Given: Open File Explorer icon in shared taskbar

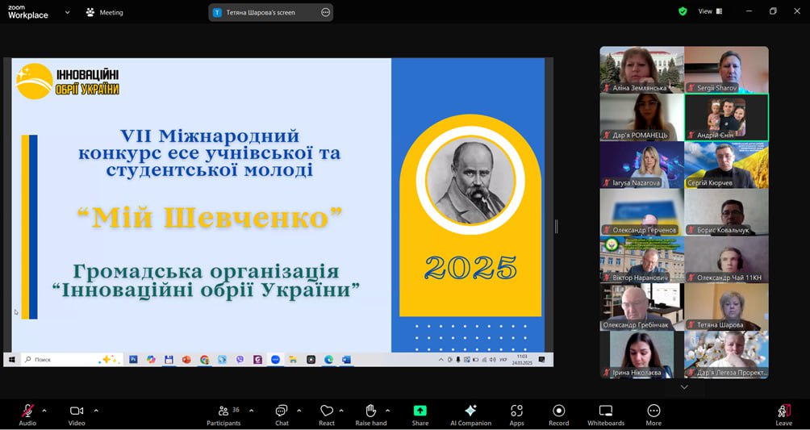Looking at the screenshot, I should (293, 360).
